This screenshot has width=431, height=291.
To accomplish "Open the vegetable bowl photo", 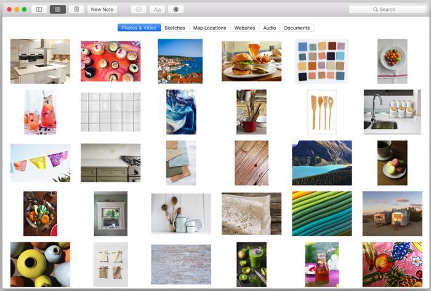I will 40,214.
